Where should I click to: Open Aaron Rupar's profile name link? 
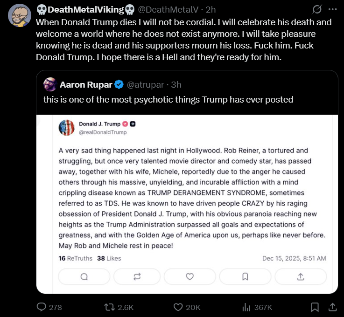pos(86,84)
